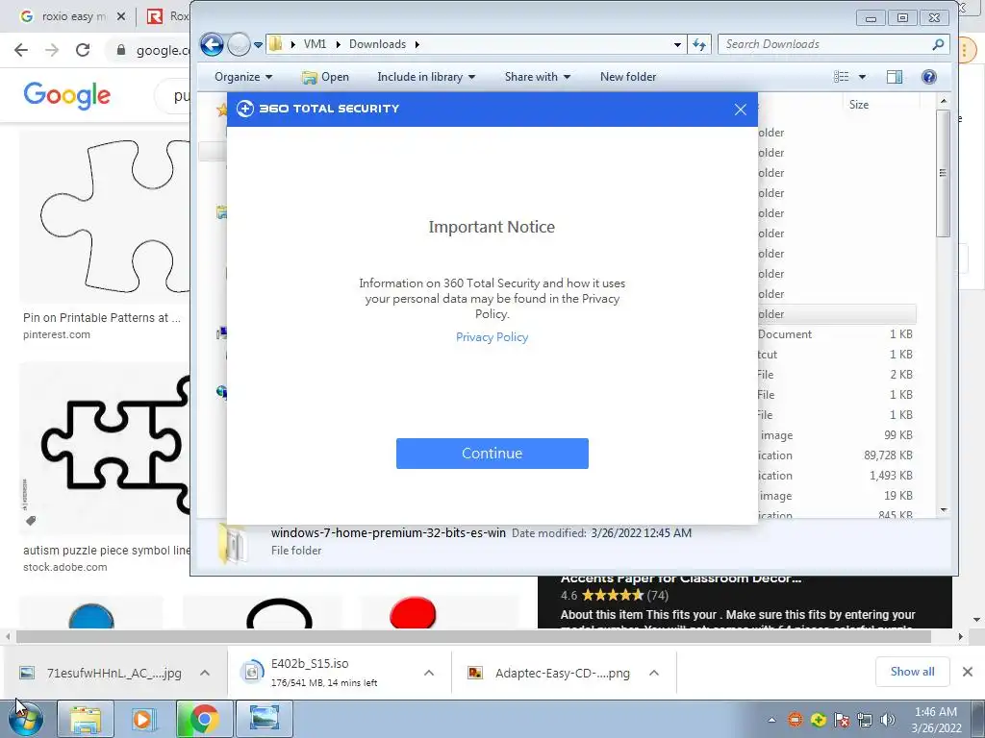The height and width of the screenshot is (738, 985).
Task: Open the Organize menu
Action: (243, 77)
